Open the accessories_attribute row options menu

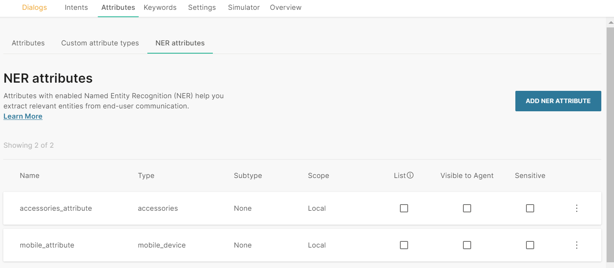pyautogui.click(x=576, y=208)
